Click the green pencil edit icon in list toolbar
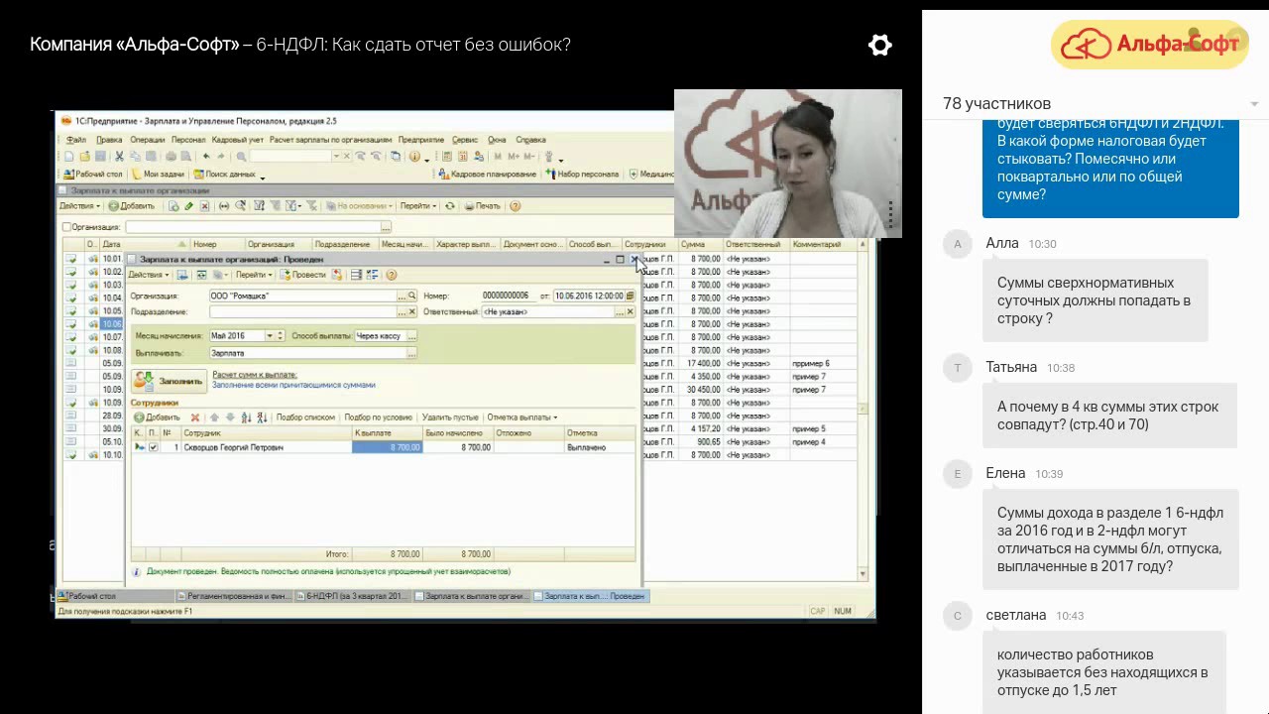Viewport: 1269px width, 714px height. click(x=188, y=206)
